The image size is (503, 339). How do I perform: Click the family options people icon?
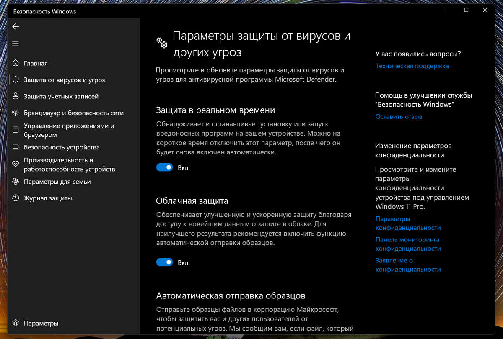pos(16,182)
